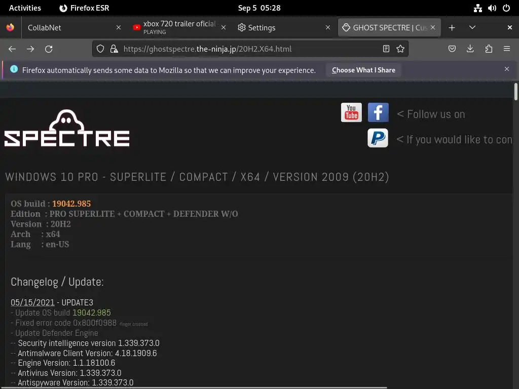
Task: Open a new tab with plus button
Action: pyautogui.click(x=452, y=28)
